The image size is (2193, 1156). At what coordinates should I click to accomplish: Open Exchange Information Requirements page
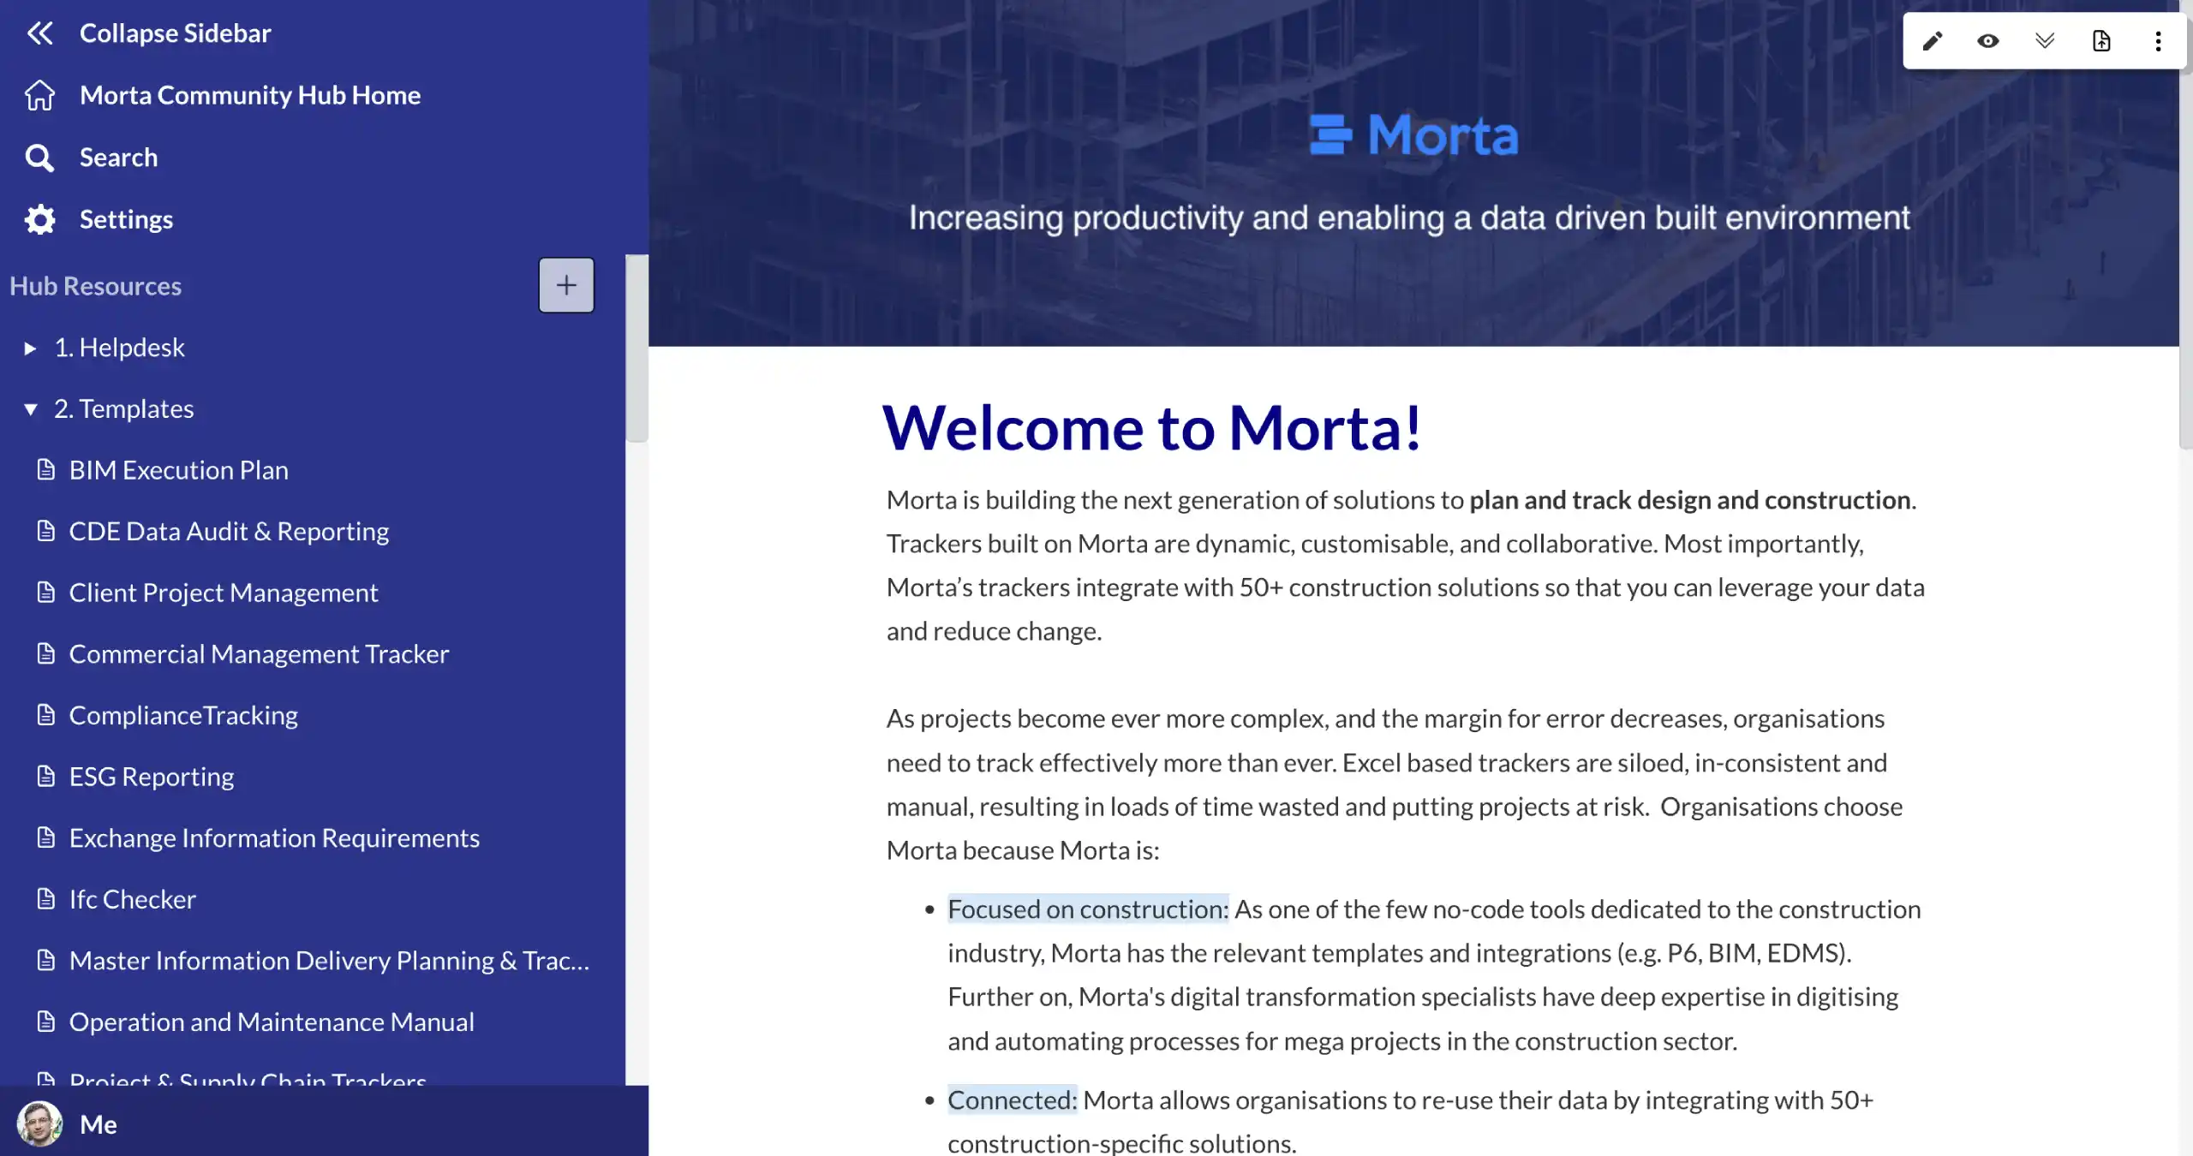274,838
